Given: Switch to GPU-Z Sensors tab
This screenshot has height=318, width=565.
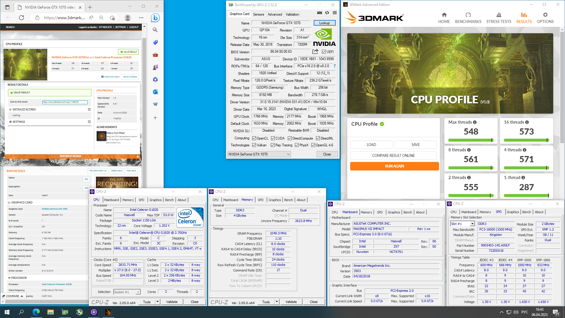Looking at the screenshot, I should point(258,14).
